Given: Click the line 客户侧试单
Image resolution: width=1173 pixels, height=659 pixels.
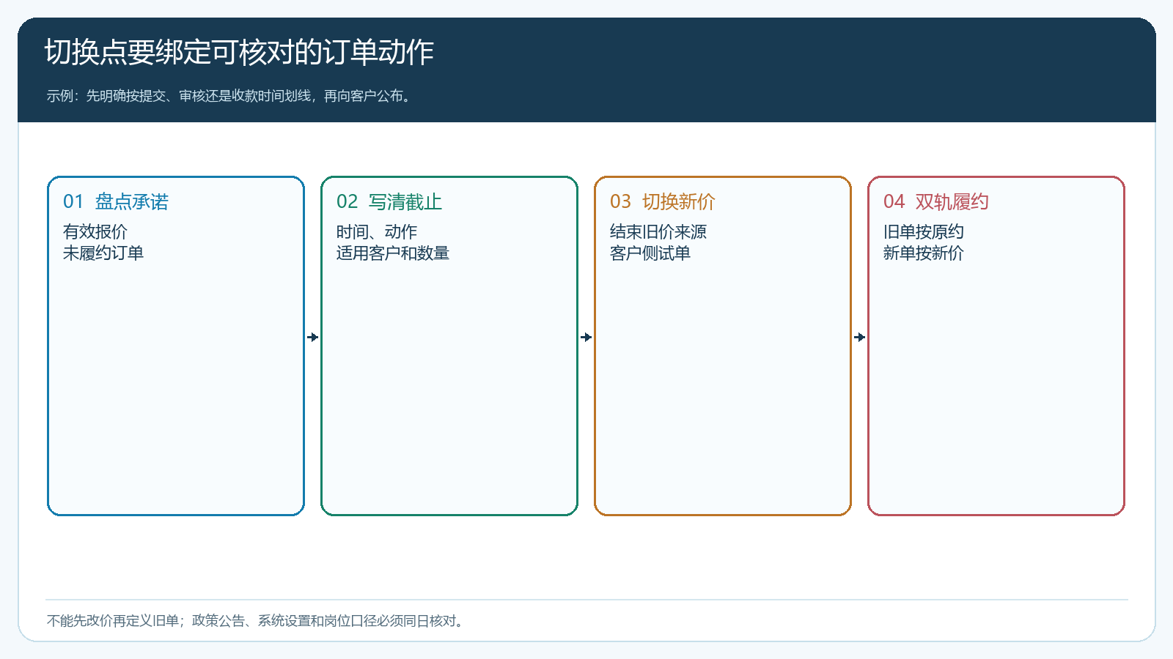Looking at the screenshot, I should [650, 253].
